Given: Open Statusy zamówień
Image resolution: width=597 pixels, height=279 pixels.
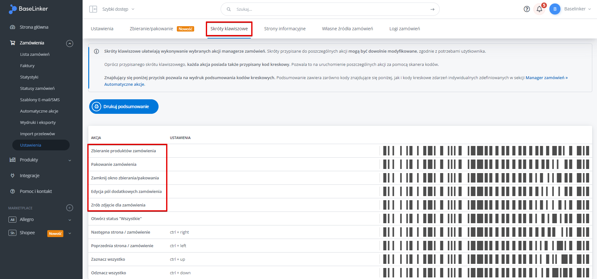Looking at the screenshot, I should pyautogui.click(x=37, y=89).
